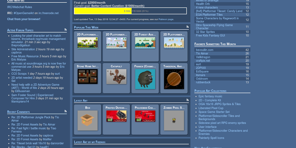Click Latest Art by my Friends heading
Image resolution: width=296 pixels, height=148 pixels.
click(90, 142)
